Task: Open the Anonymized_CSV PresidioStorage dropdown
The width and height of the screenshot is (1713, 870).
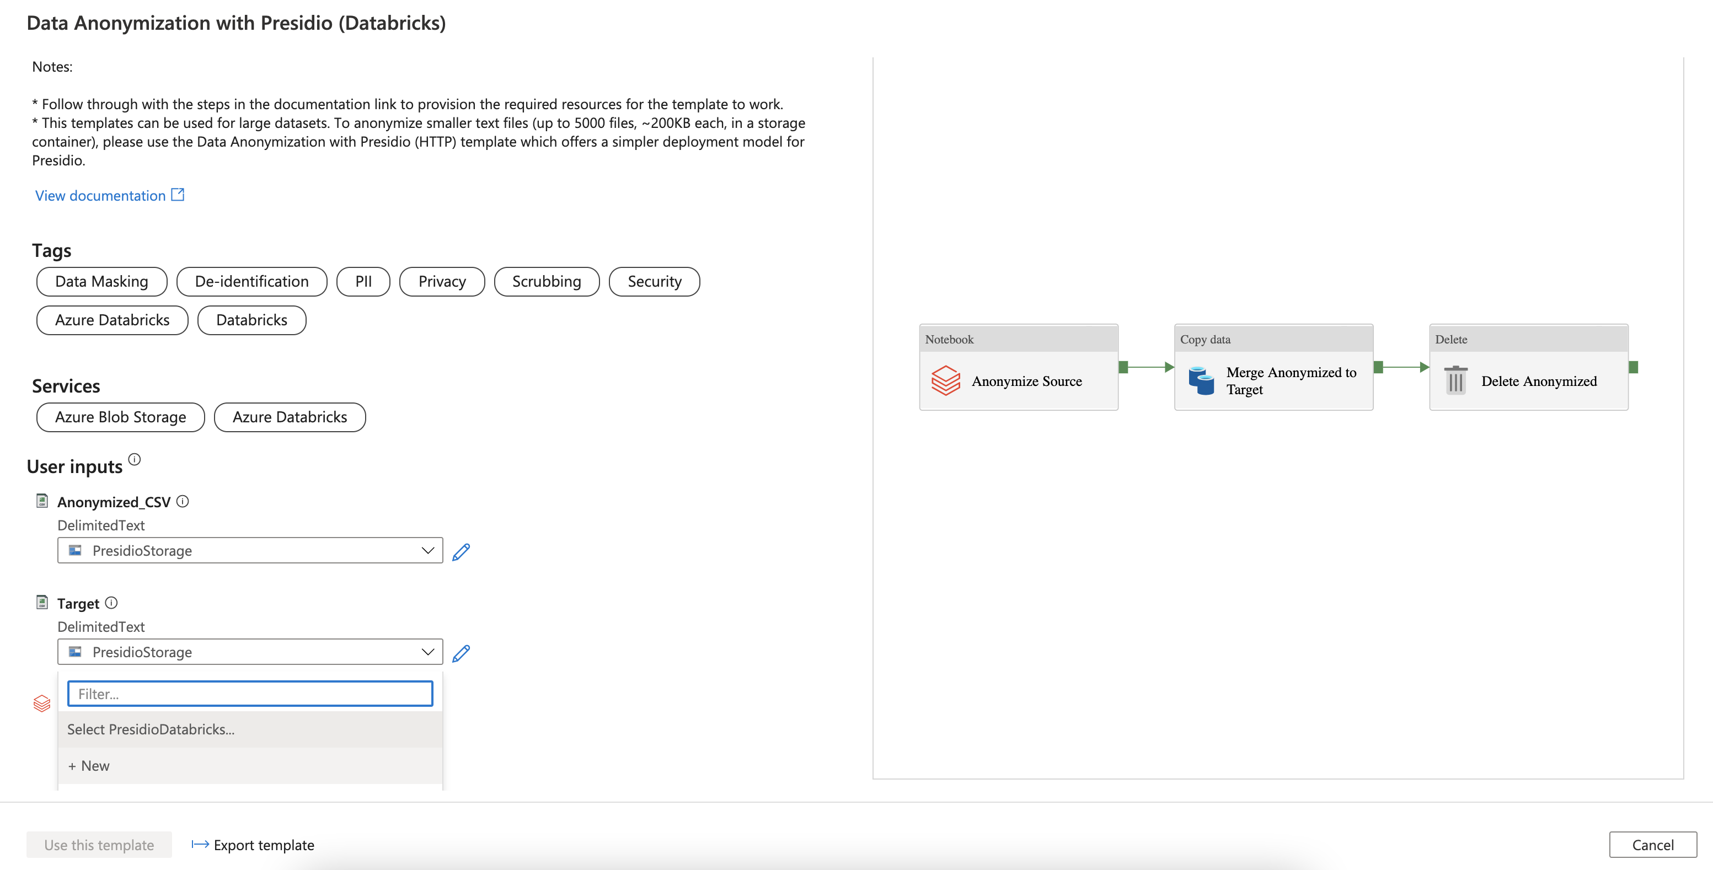Action: pos(250,550)
